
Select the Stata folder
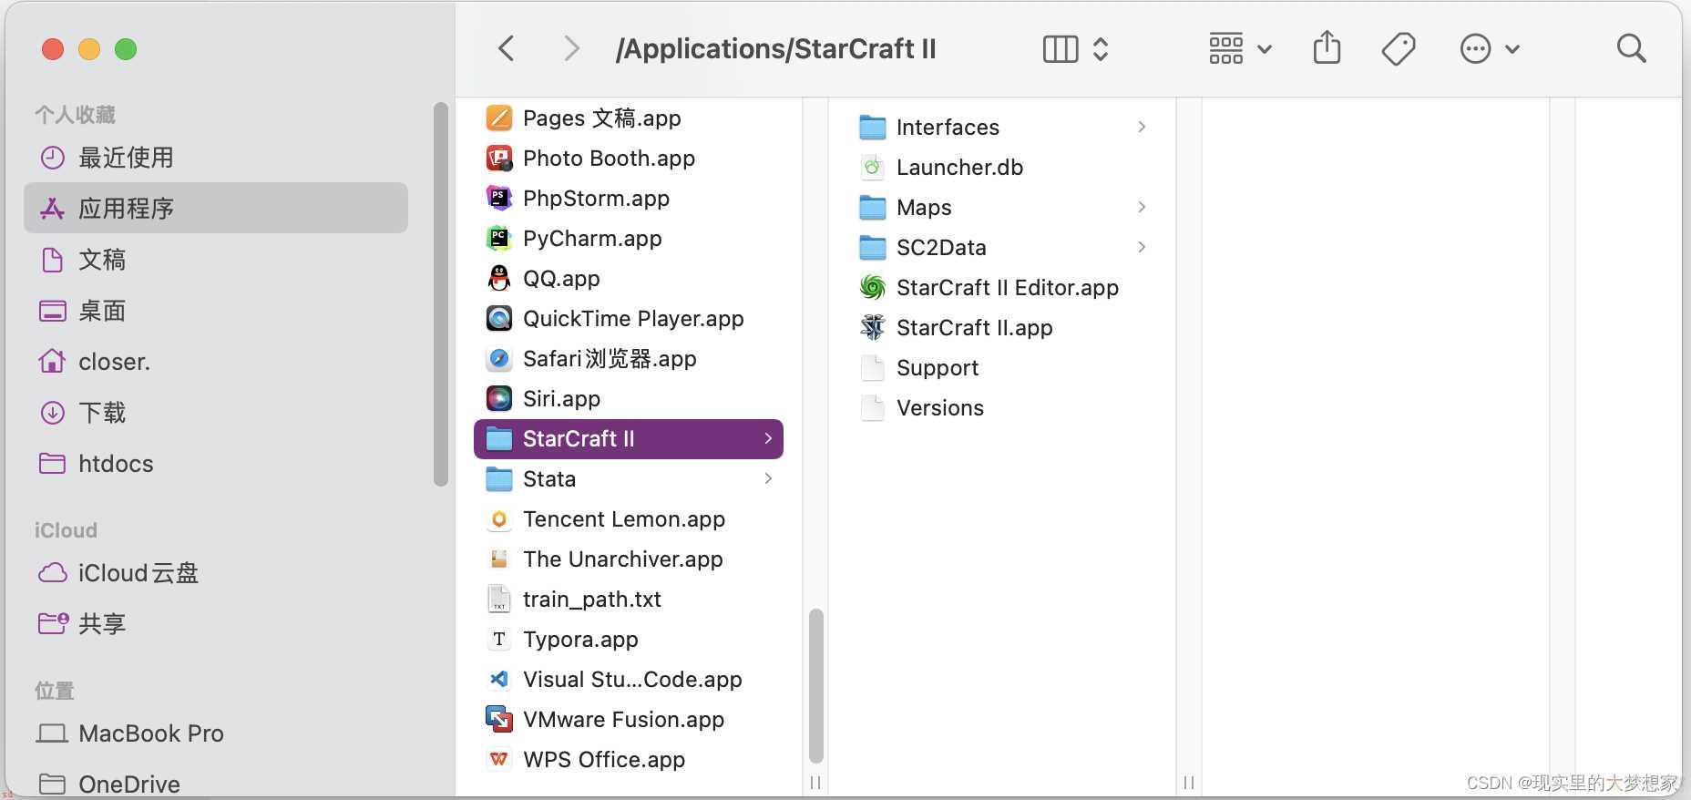coord(629,479)
